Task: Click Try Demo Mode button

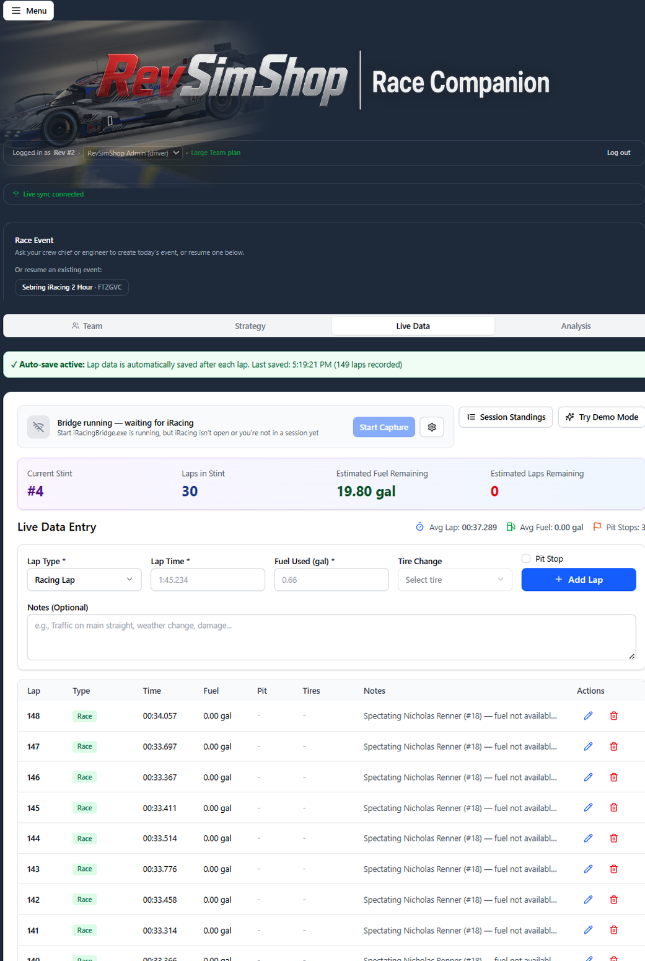Action: [x=602, y=417]
